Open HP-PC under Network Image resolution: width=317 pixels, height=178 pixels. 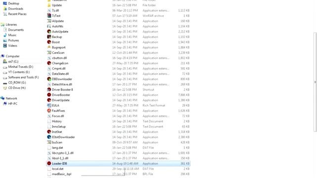coord(13,103)
